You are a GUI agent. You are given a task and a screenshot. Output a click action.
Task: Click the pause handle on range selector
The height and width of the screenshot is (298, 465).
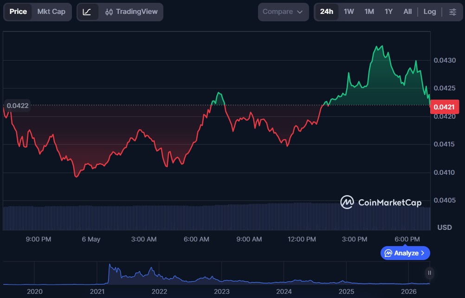[429, 273]
